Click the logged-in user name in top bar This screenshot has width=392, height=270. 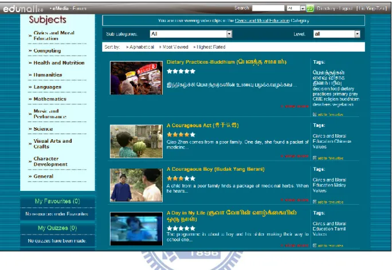372,8
